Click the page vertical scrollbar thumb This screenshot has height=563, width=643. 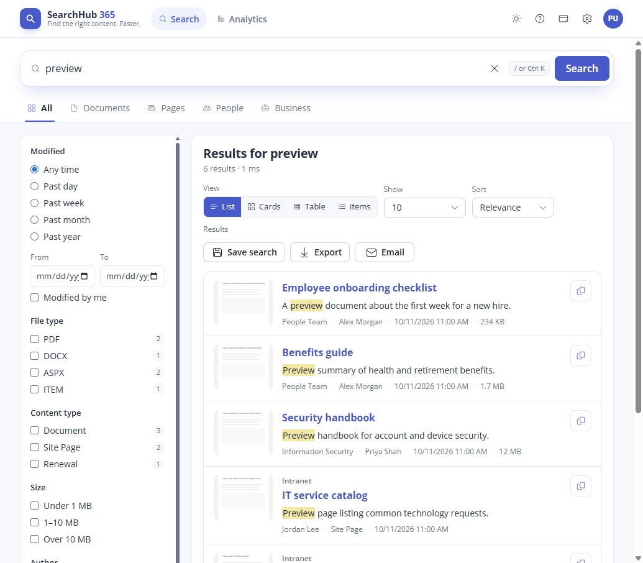pos(638,231)
